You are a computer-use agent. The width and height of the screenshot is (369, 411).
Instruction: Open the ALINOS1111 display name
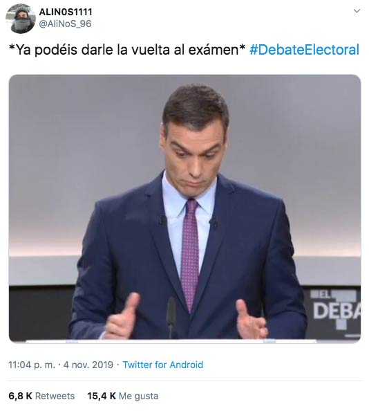pos(66,12)
